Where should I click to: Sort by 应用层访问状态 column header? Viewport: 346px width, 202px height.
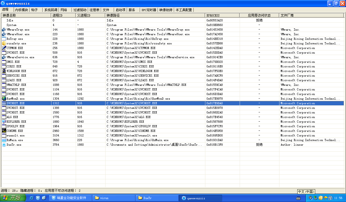[259, 15]
